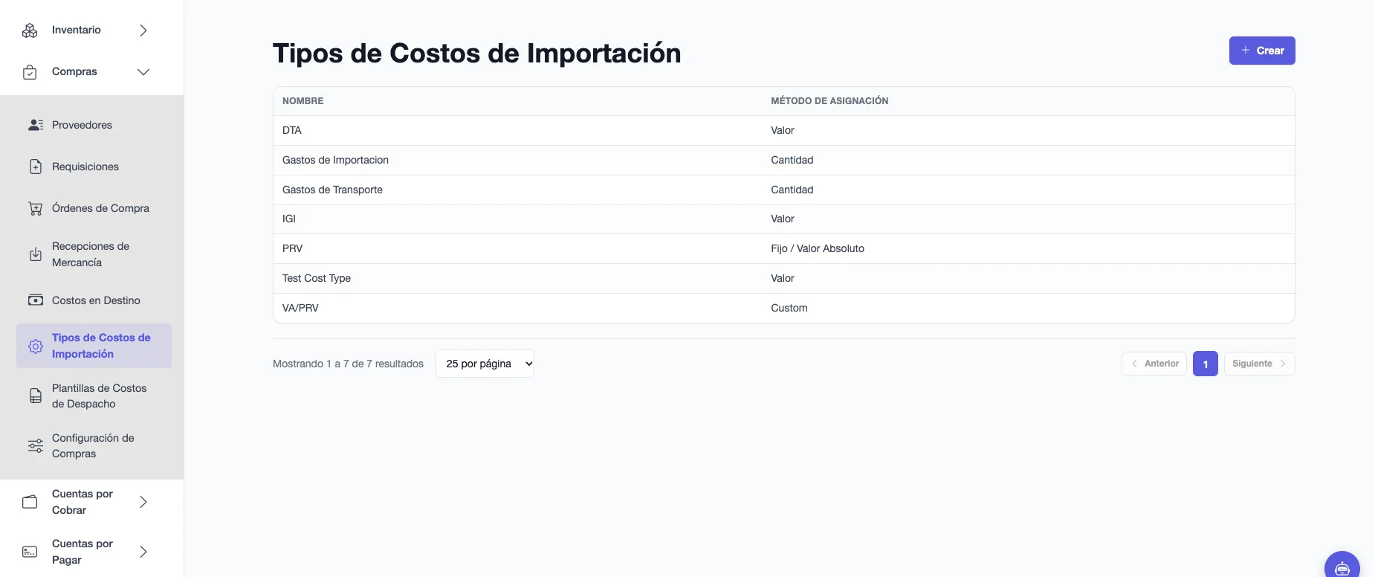Viewport: 1375px width, 577px height.
Task: Open the Gastos de Importacion row
Action: (784, 160)
